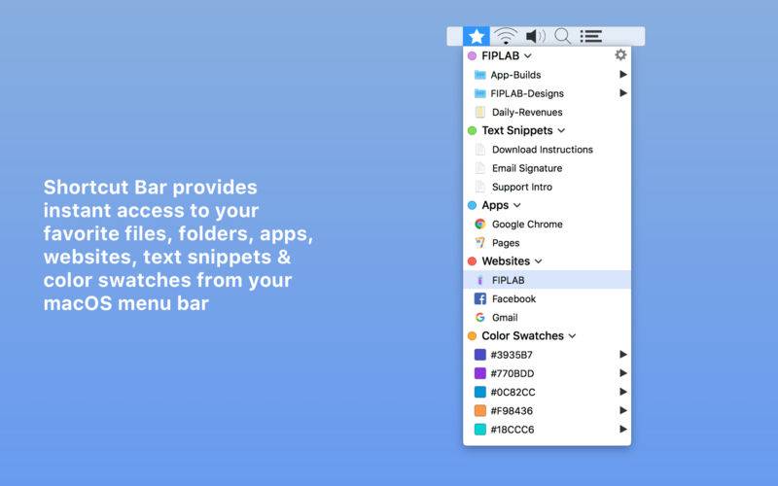Collapse the Text Snippets group chevron
This screenshot has width=778, height=486.
point(561,131)
